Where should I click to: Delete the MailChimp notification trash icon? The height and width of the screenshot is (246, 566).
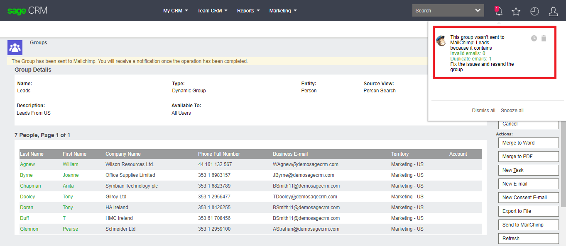[x=544, y=38]
